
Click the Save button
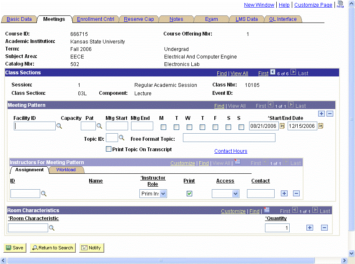point(15,248)
